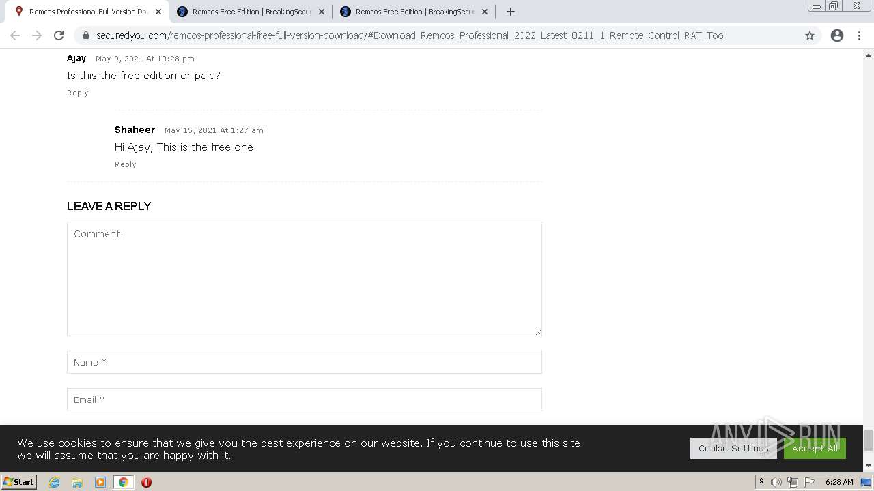Click the LEAVE A REPLY heading

[x=109, y=206]
